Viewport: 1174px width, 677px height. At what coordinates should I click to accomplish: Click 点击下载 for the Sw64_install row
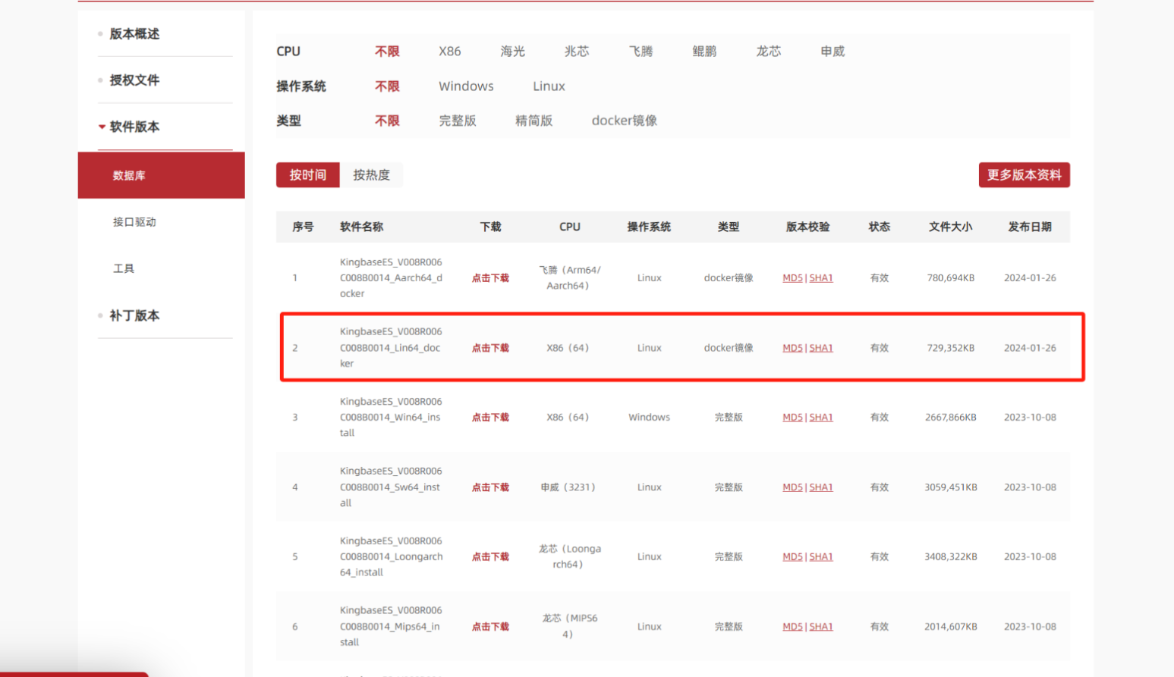click(490, 487)
